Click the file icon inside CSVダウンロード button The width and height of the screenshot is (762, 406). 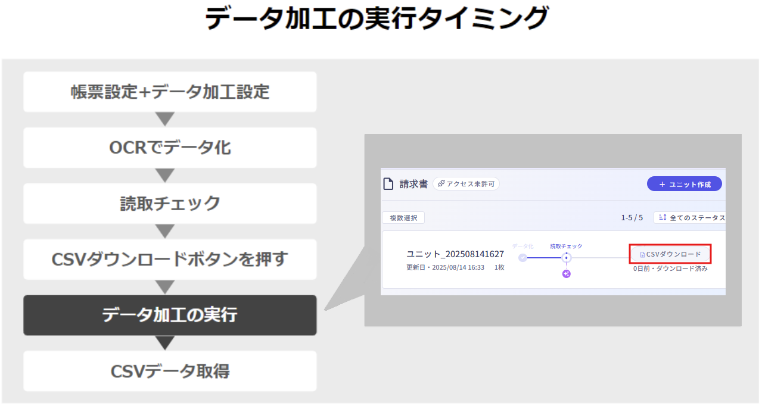coord(642,255)
